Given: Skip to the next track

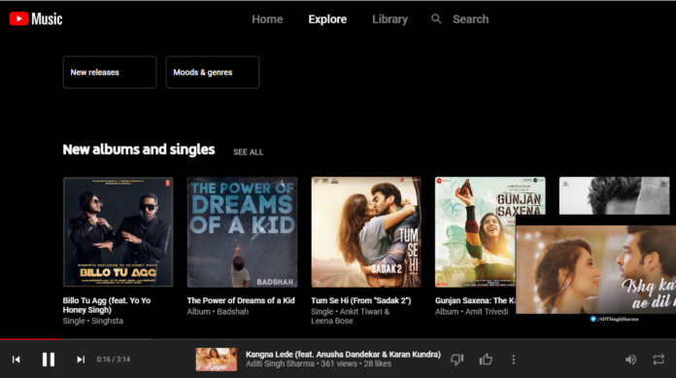Looking at the screenshot, I should (81, 360).
